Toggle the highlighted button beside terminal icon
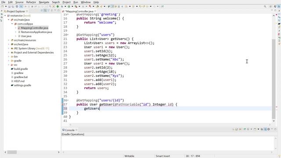 click(x=22, y=7)
